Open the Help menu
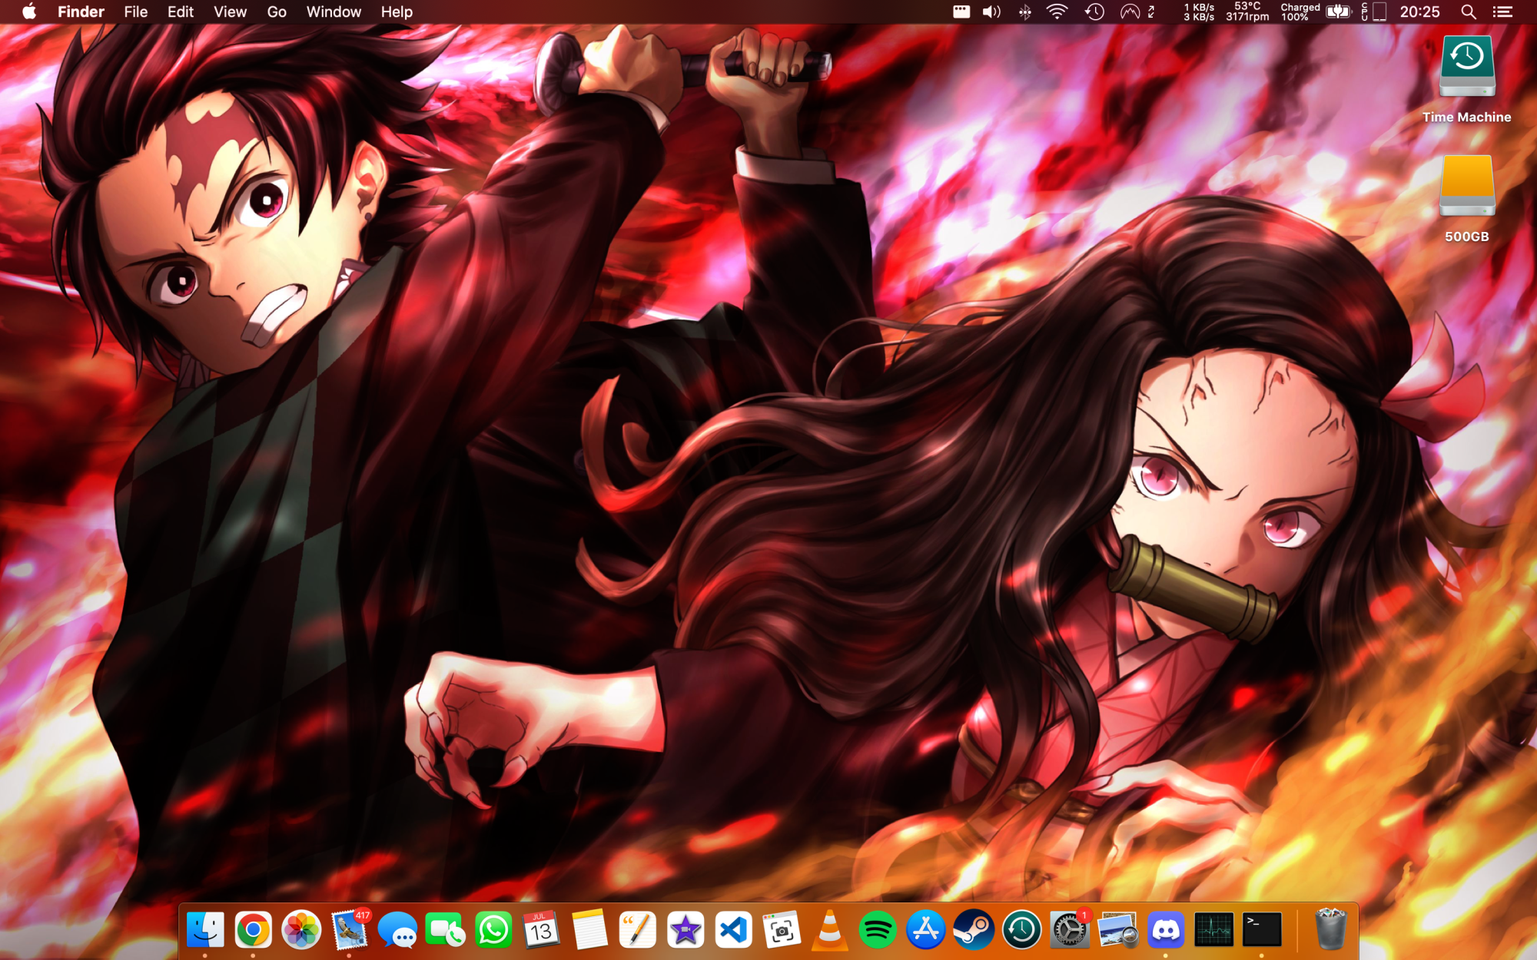 pos(397,12)
